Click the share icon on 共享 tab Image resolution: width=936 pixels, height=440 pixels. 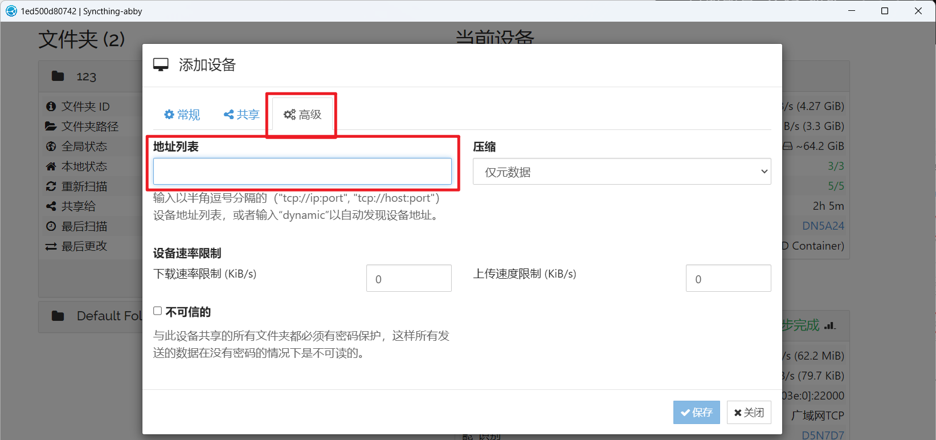[x=228, y=115]
